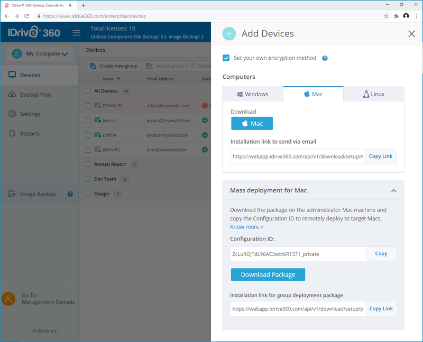Select the Jessica row checkbox
The width and height of the screenshot is (423, 342).
87,121
